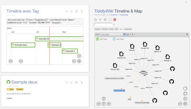Screen dimensions: 191x109
Task: Click Add Edge button
Action: [x=118, y=39]
